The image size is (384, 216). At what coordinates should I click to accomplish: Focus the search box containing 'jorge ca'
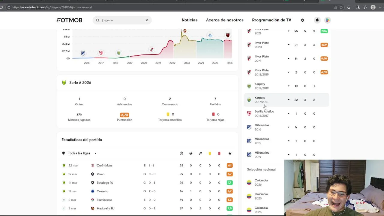click(122, 20)
